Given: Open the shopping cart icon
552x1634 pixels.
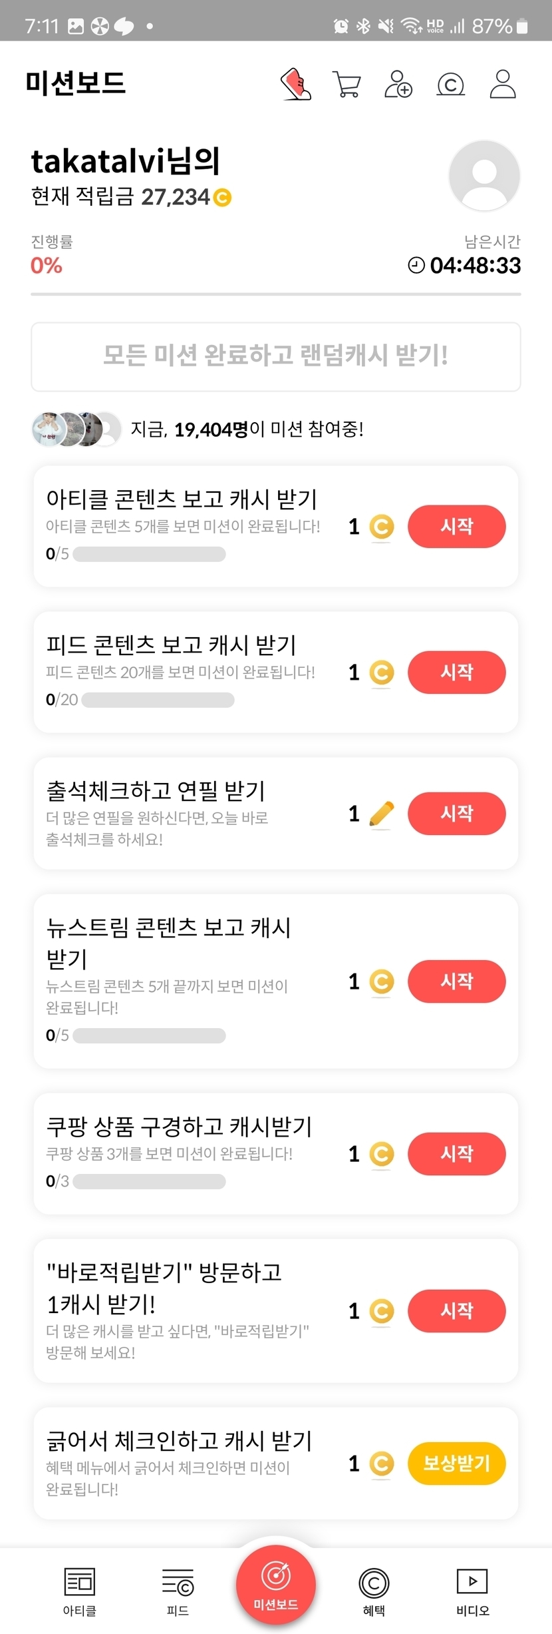Looking at the screenshot, I should (346, 85).
